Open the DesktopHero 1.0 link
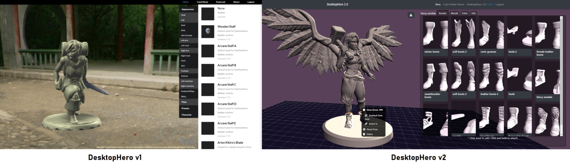The image size is (570, 163). click(x=476, y=4)
